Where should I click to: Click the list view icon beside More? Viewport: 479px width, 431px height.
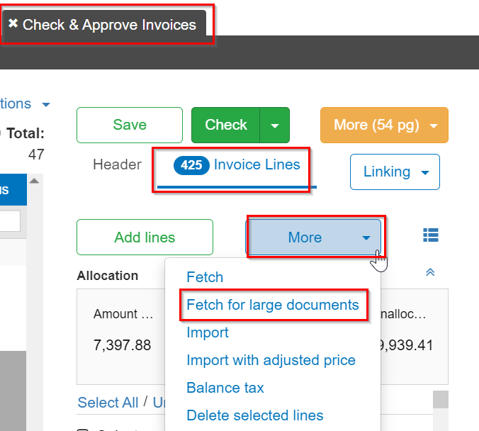point(430,235)
